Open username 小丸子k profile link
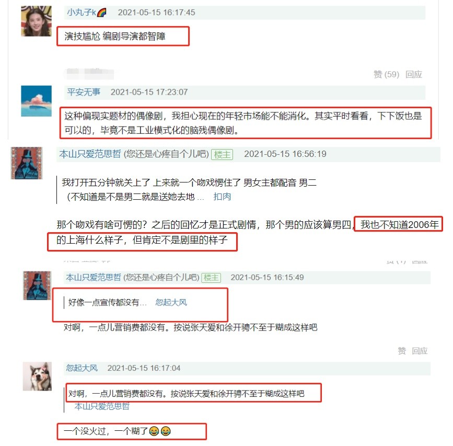The image size is (453, 446). (82, 13)
